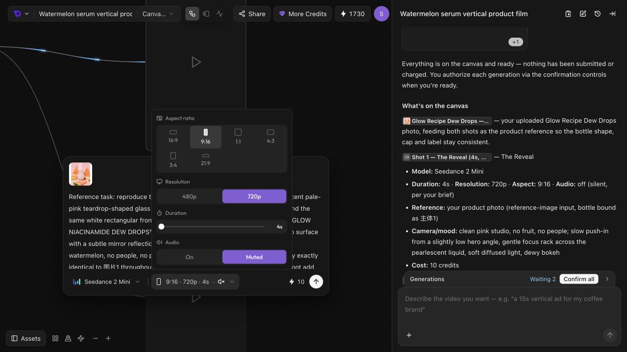Open the app logo menu
627x352 pixels.
21,14
